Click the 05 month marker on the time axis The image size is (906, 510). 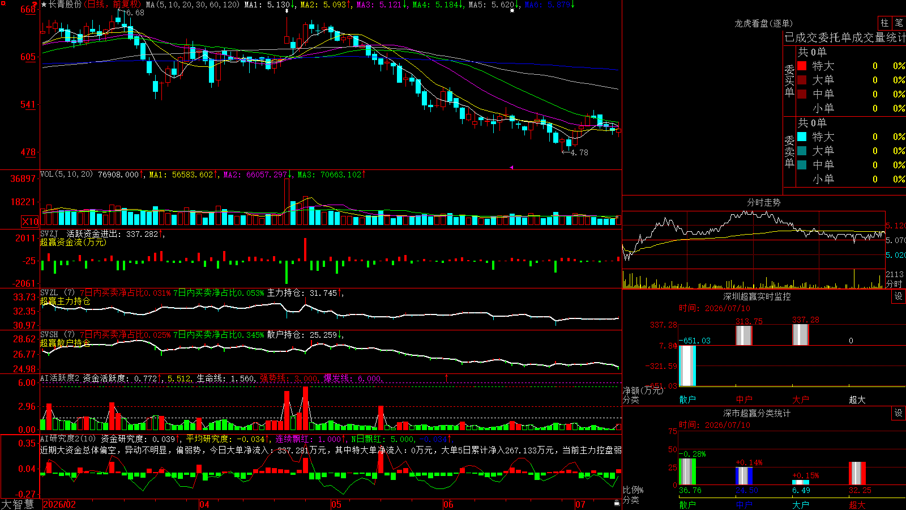click(336, 504)
